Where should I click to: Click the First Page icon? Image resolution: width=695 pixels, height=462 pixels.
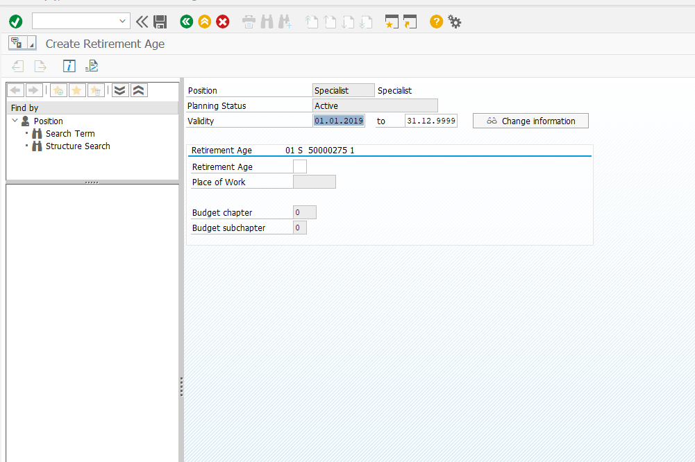pyautogui.click(x=312, y=22)
